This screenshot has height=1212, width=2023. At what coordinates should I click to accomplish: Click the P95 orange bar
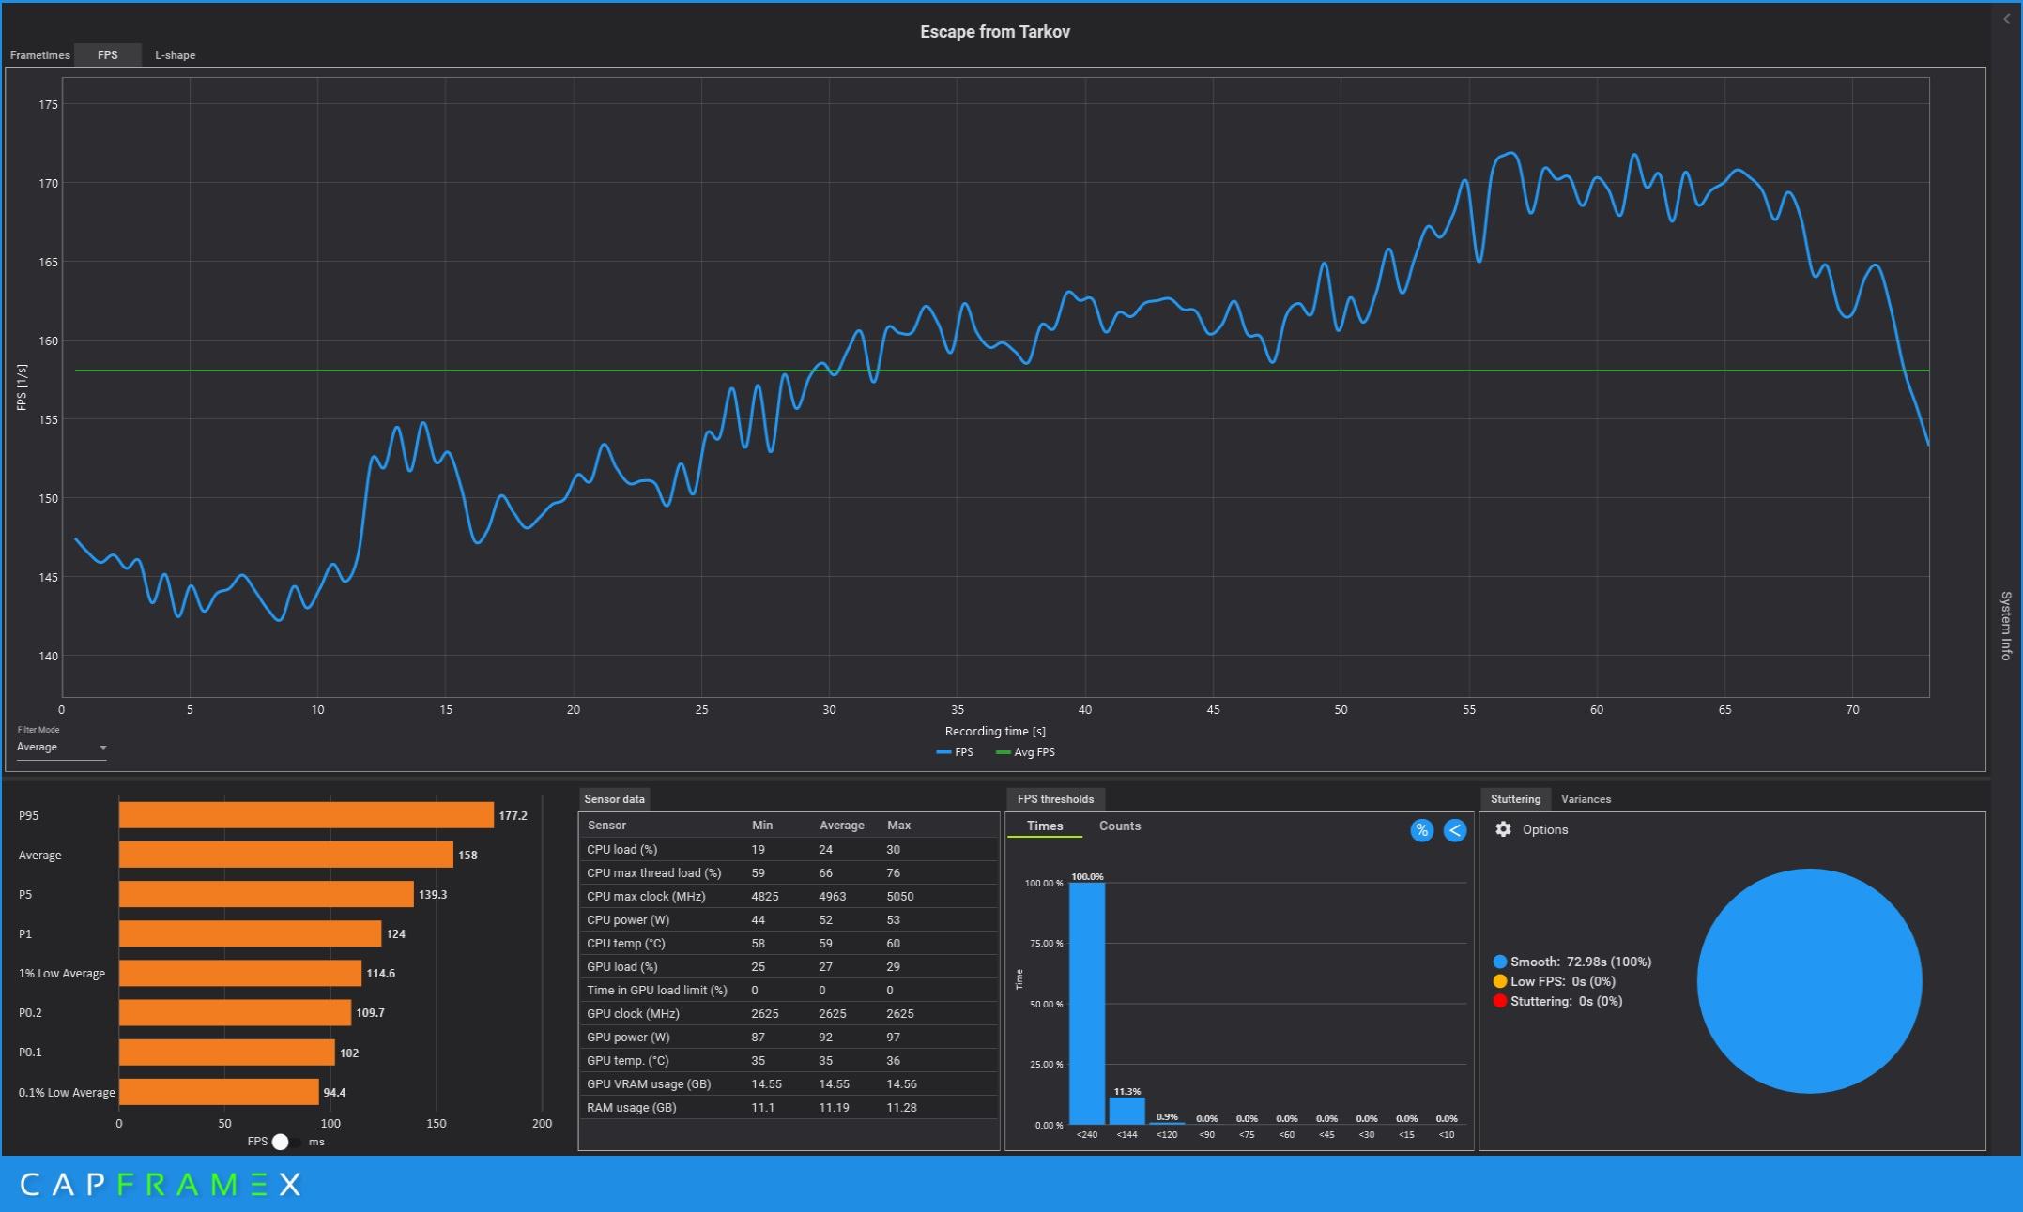click(x=306, y=815)
